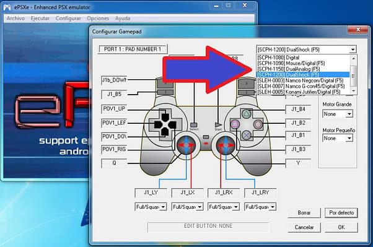
Task: Open Full/Square dropdown under J1_LRX
Action: (x=224, y=207)
